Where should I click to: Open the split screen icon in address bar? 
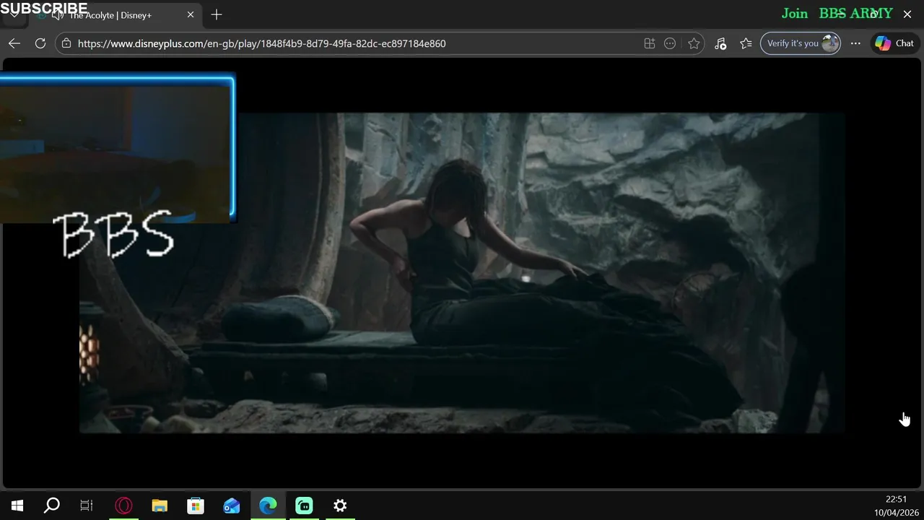click(650, 43)
